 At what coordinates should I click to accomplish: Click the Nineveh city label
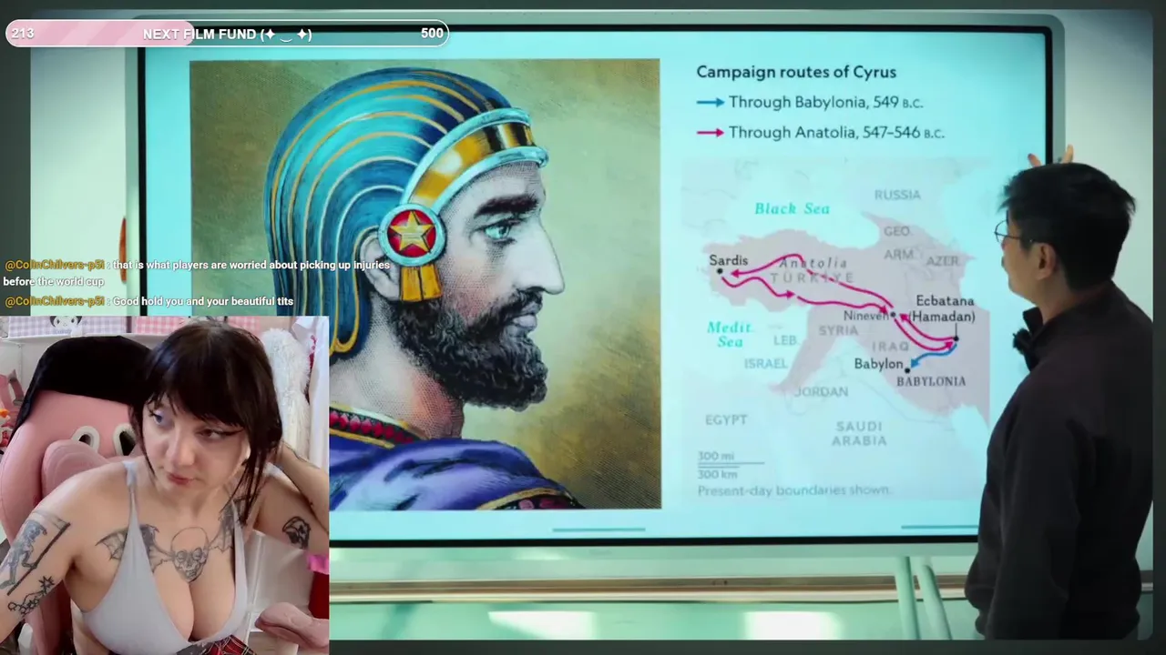(865, 316)
